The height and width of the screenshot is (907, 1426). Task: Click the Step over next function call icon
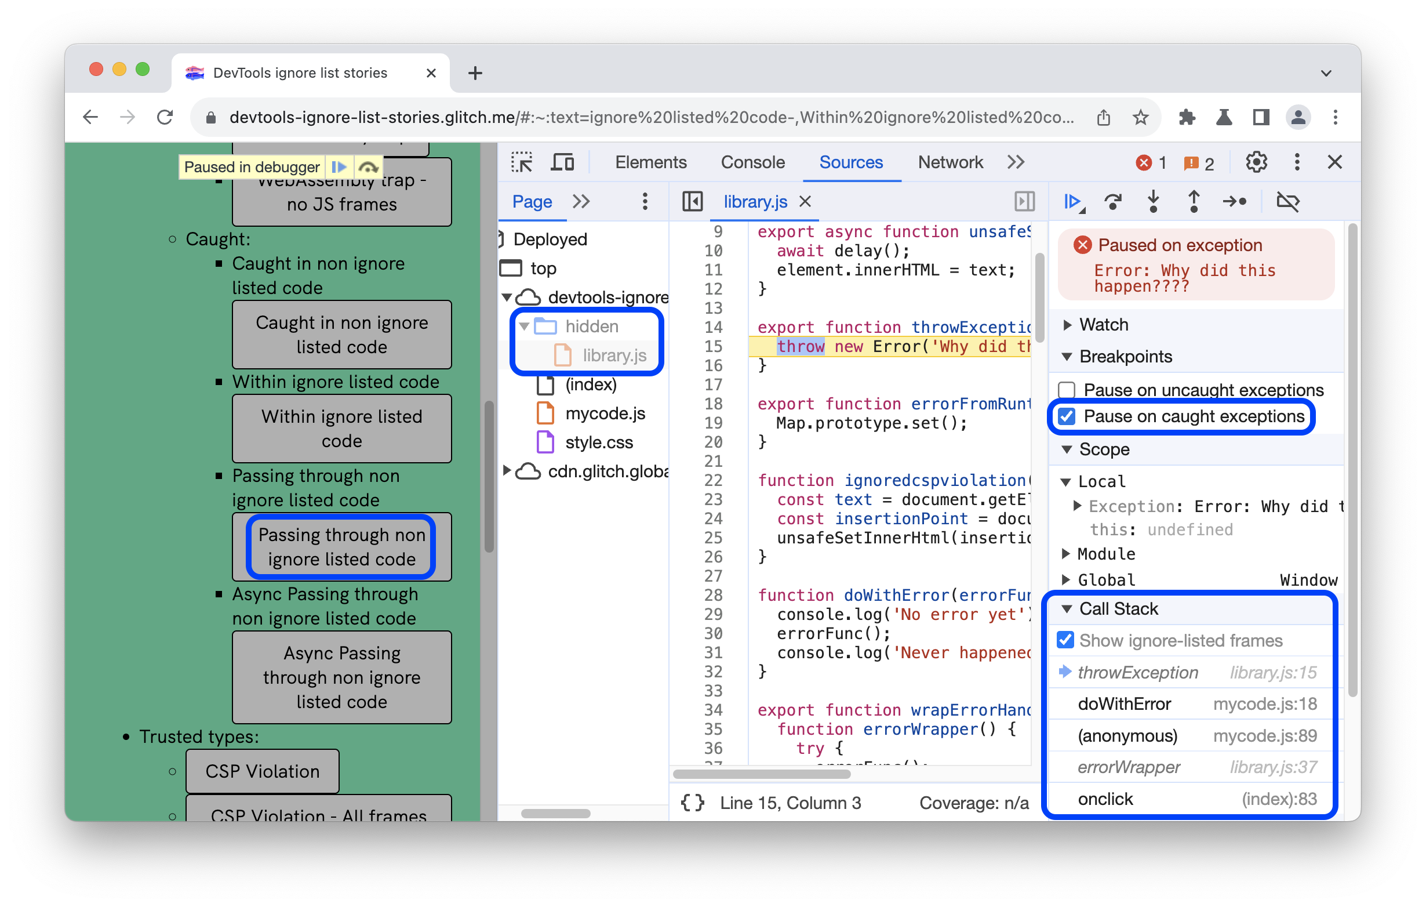[1113, 202]
